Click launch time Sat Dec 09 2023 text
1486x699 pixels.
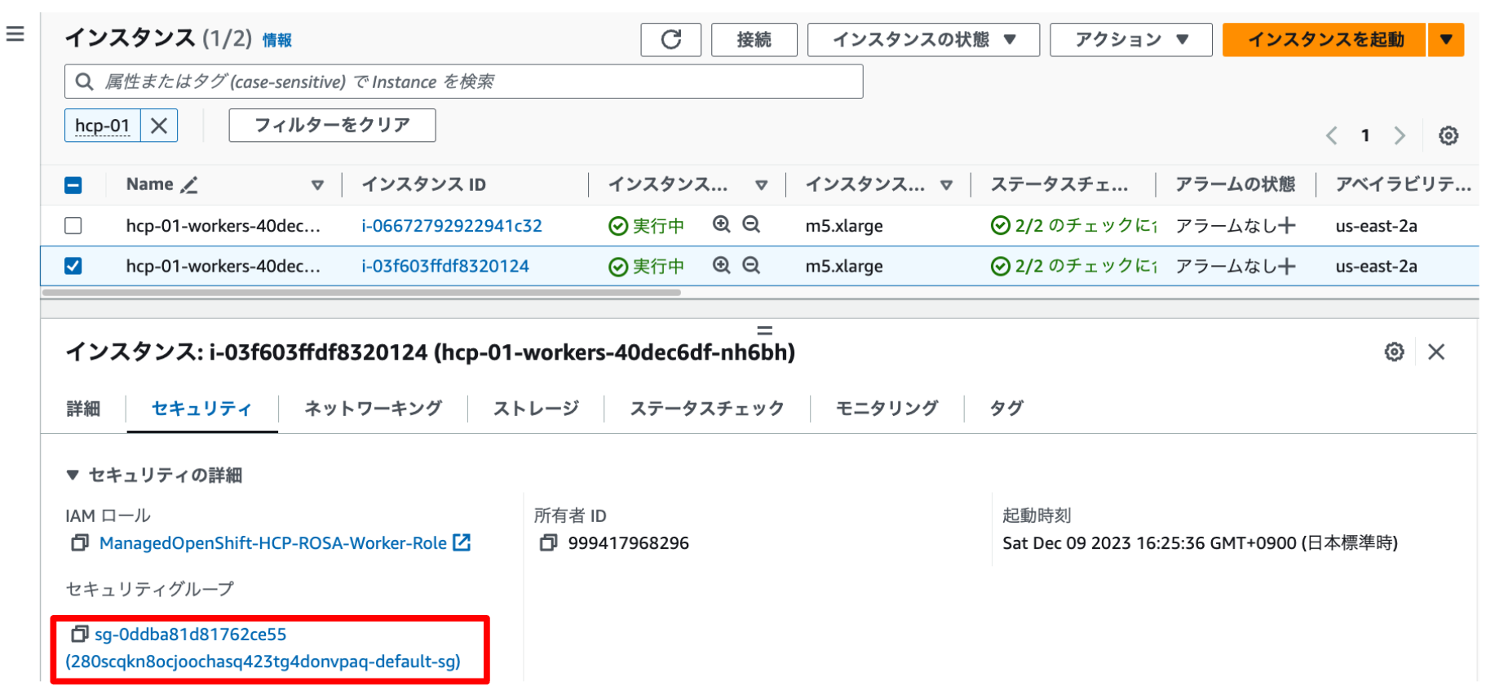1200,543
